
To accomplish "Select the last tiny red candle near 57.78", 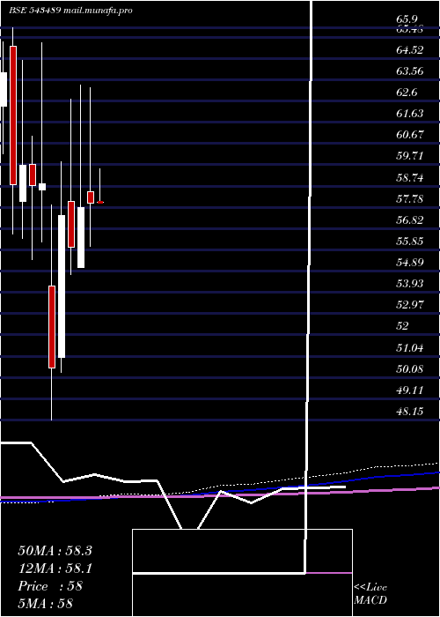I will click(100, 202).
